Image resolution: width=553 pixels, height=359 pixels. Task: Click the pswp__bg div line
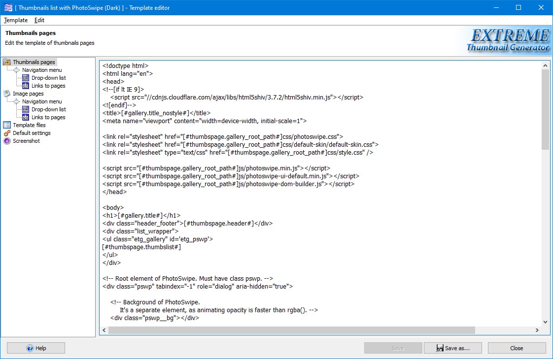coord(154,318)
